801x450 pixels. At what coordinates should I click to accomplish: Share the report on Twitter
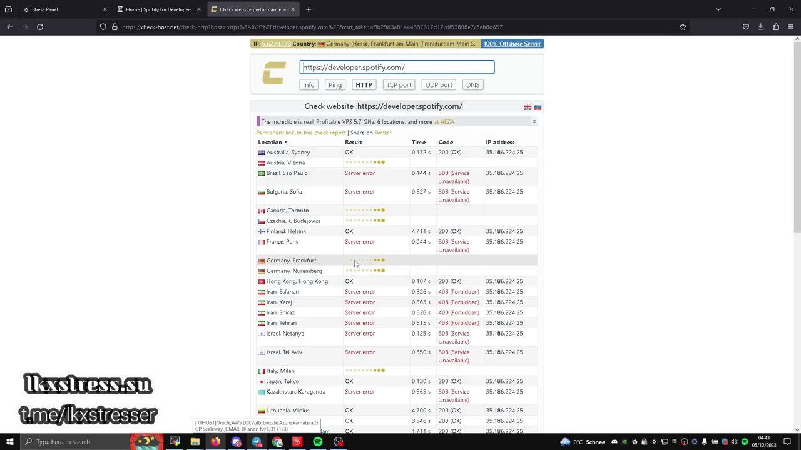[x=383, y=132]
